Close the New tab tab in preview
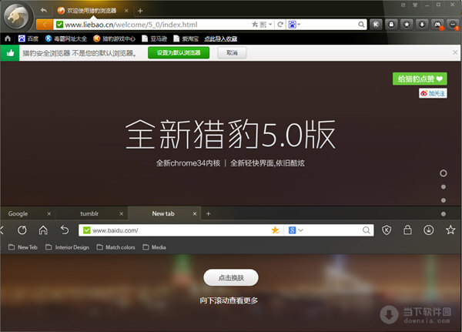Viewport: 462px width, 332px height. point(195,214)
